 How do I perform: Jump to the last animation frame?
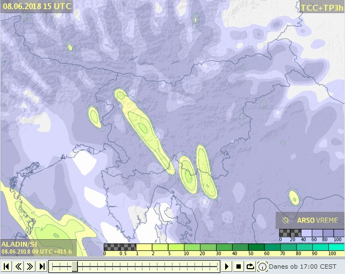click(42, 266)
